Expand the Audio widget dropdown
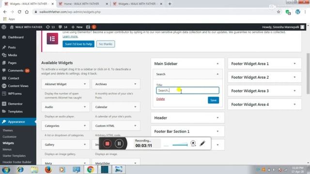This screenshot has width=310, height=174. click(85, 107)
